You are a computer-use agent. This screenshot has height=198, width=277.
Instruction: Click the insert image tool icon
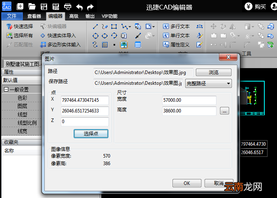124,45
